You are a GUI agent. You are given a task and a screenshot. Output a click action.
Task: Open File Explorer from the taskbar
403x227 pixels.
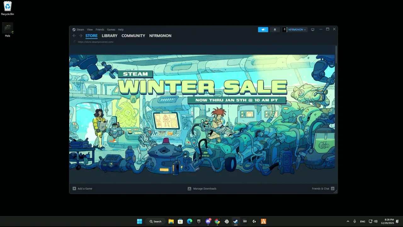[171, 221]
